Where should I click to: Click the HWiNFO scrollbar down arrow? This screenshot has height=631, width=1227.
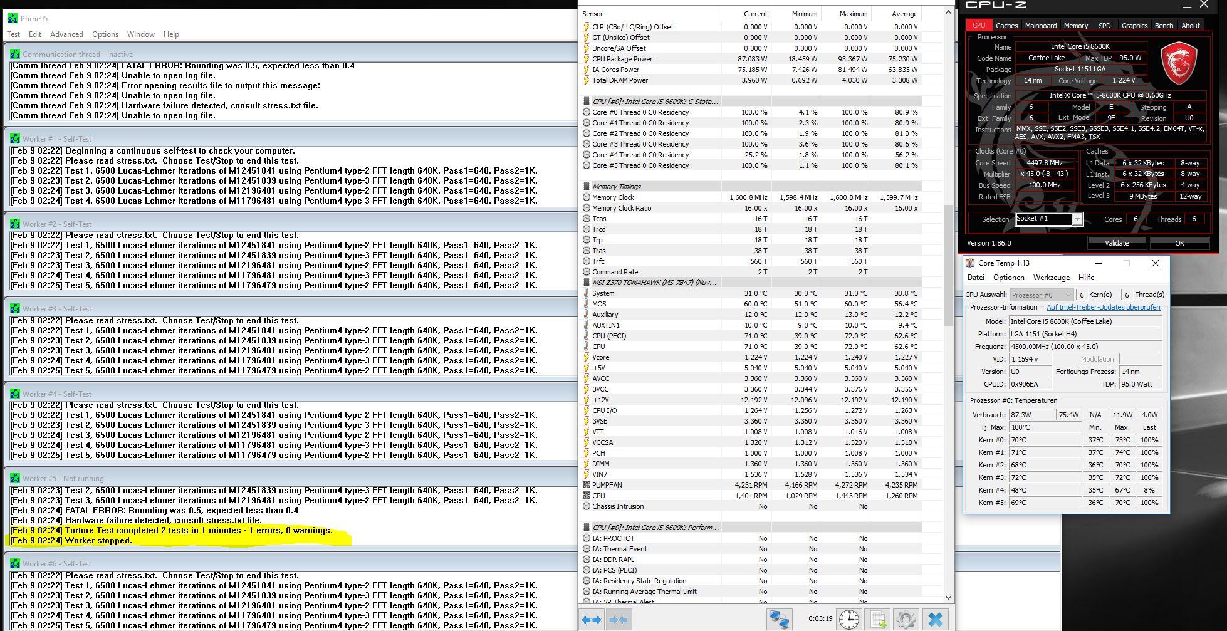tap(948, 598)
